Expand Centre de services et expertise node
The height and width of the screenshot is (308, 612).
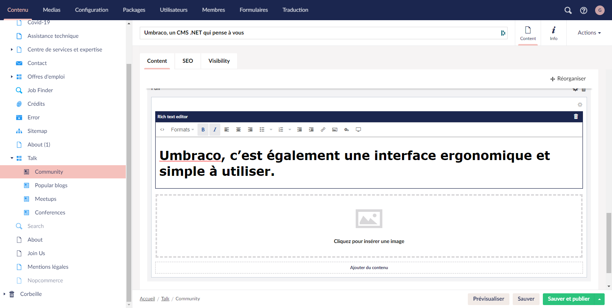coord(12,50)
